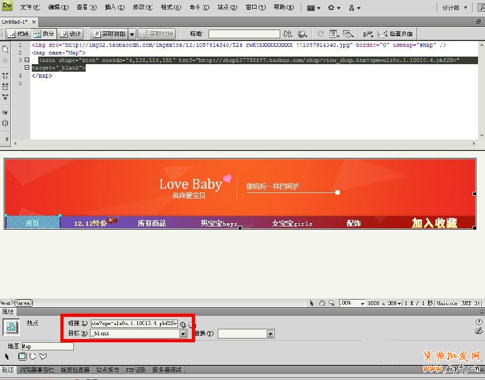
Task: Collapse the area tag on code line 3
Action: pos(27,60)
